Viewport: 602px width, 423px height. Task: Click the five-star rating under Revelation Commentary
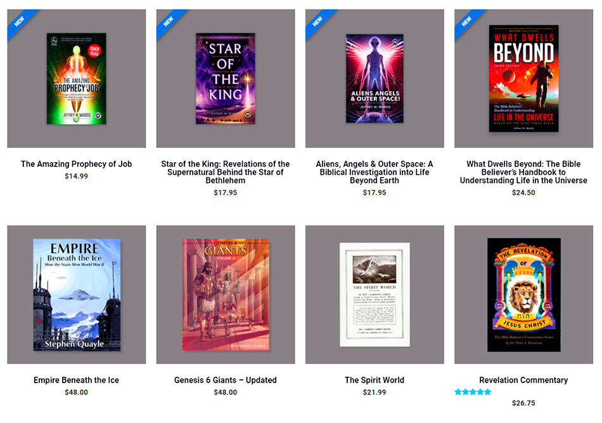point(473,392)
